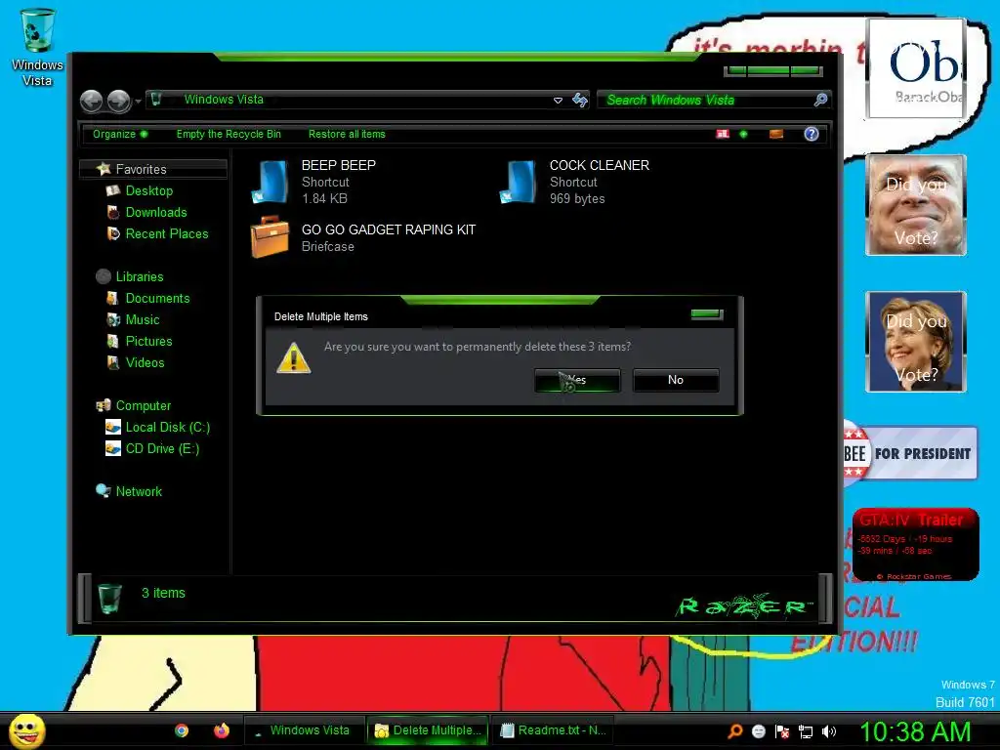
Task: Open the Videos library
Action: tap(145, 363)
